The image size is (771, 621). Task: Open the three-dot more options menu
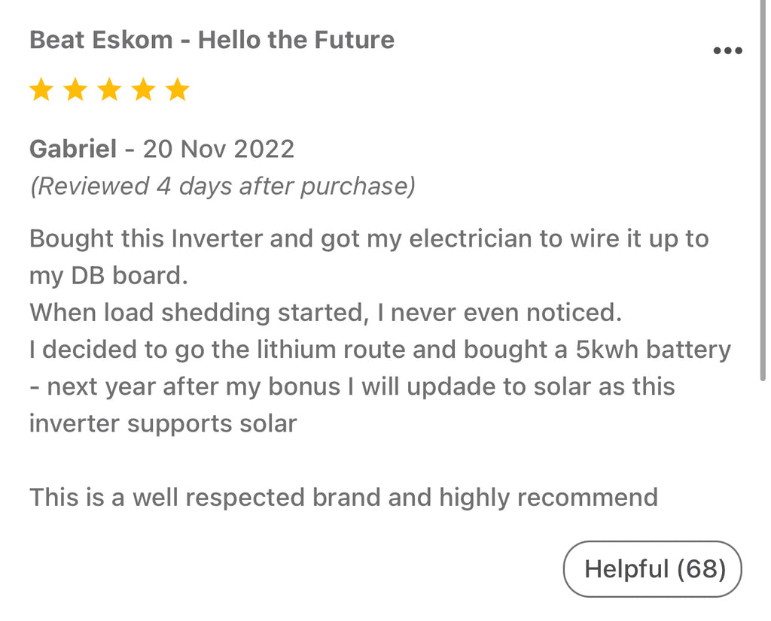pos(727,51)
